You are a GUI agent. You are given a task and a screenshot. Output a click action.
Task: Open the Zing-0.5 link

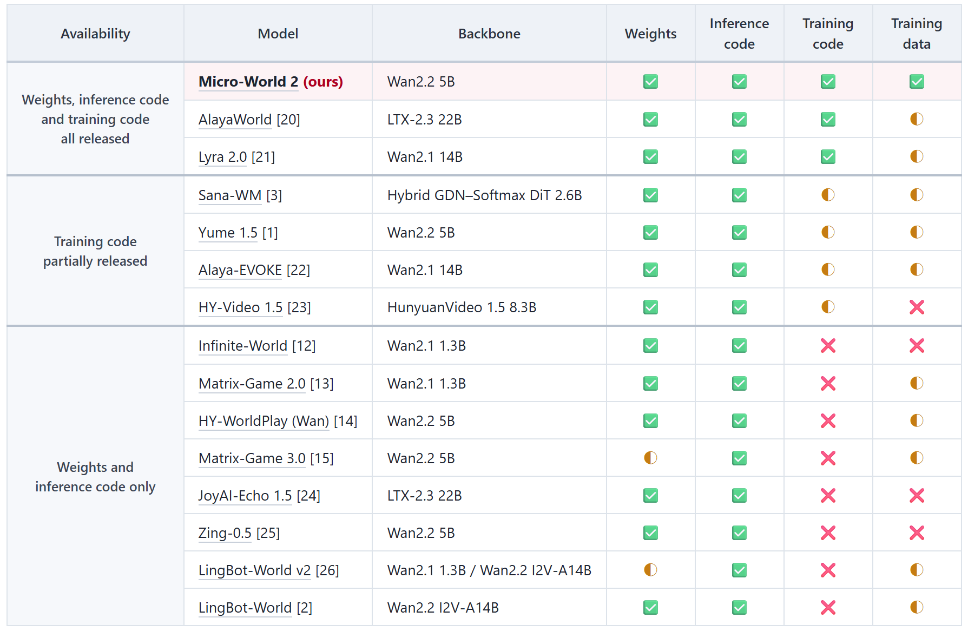[x=225, y=533]
